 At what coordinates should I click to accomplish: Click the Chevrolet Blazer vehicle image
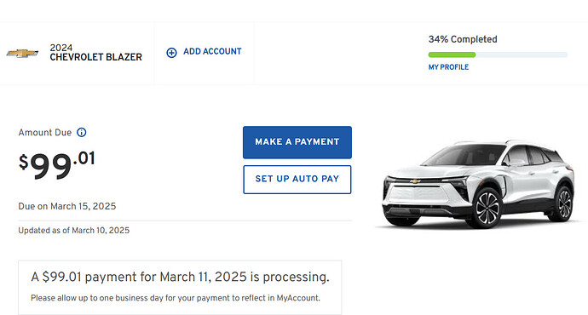tap(479, 184)
